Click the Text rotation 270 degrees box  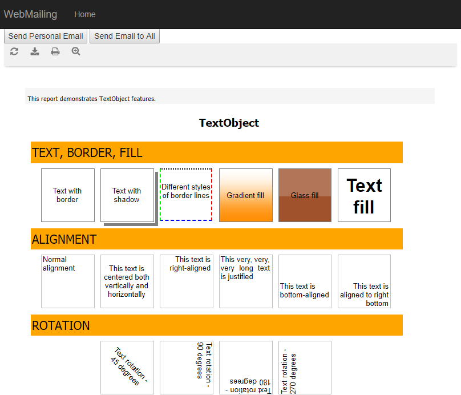305,368
